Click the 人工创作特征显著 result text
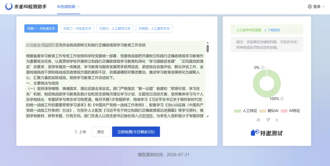 [248, 30]
